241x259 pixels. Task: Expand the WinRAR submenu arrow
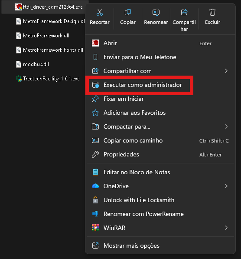pos(226,228)
